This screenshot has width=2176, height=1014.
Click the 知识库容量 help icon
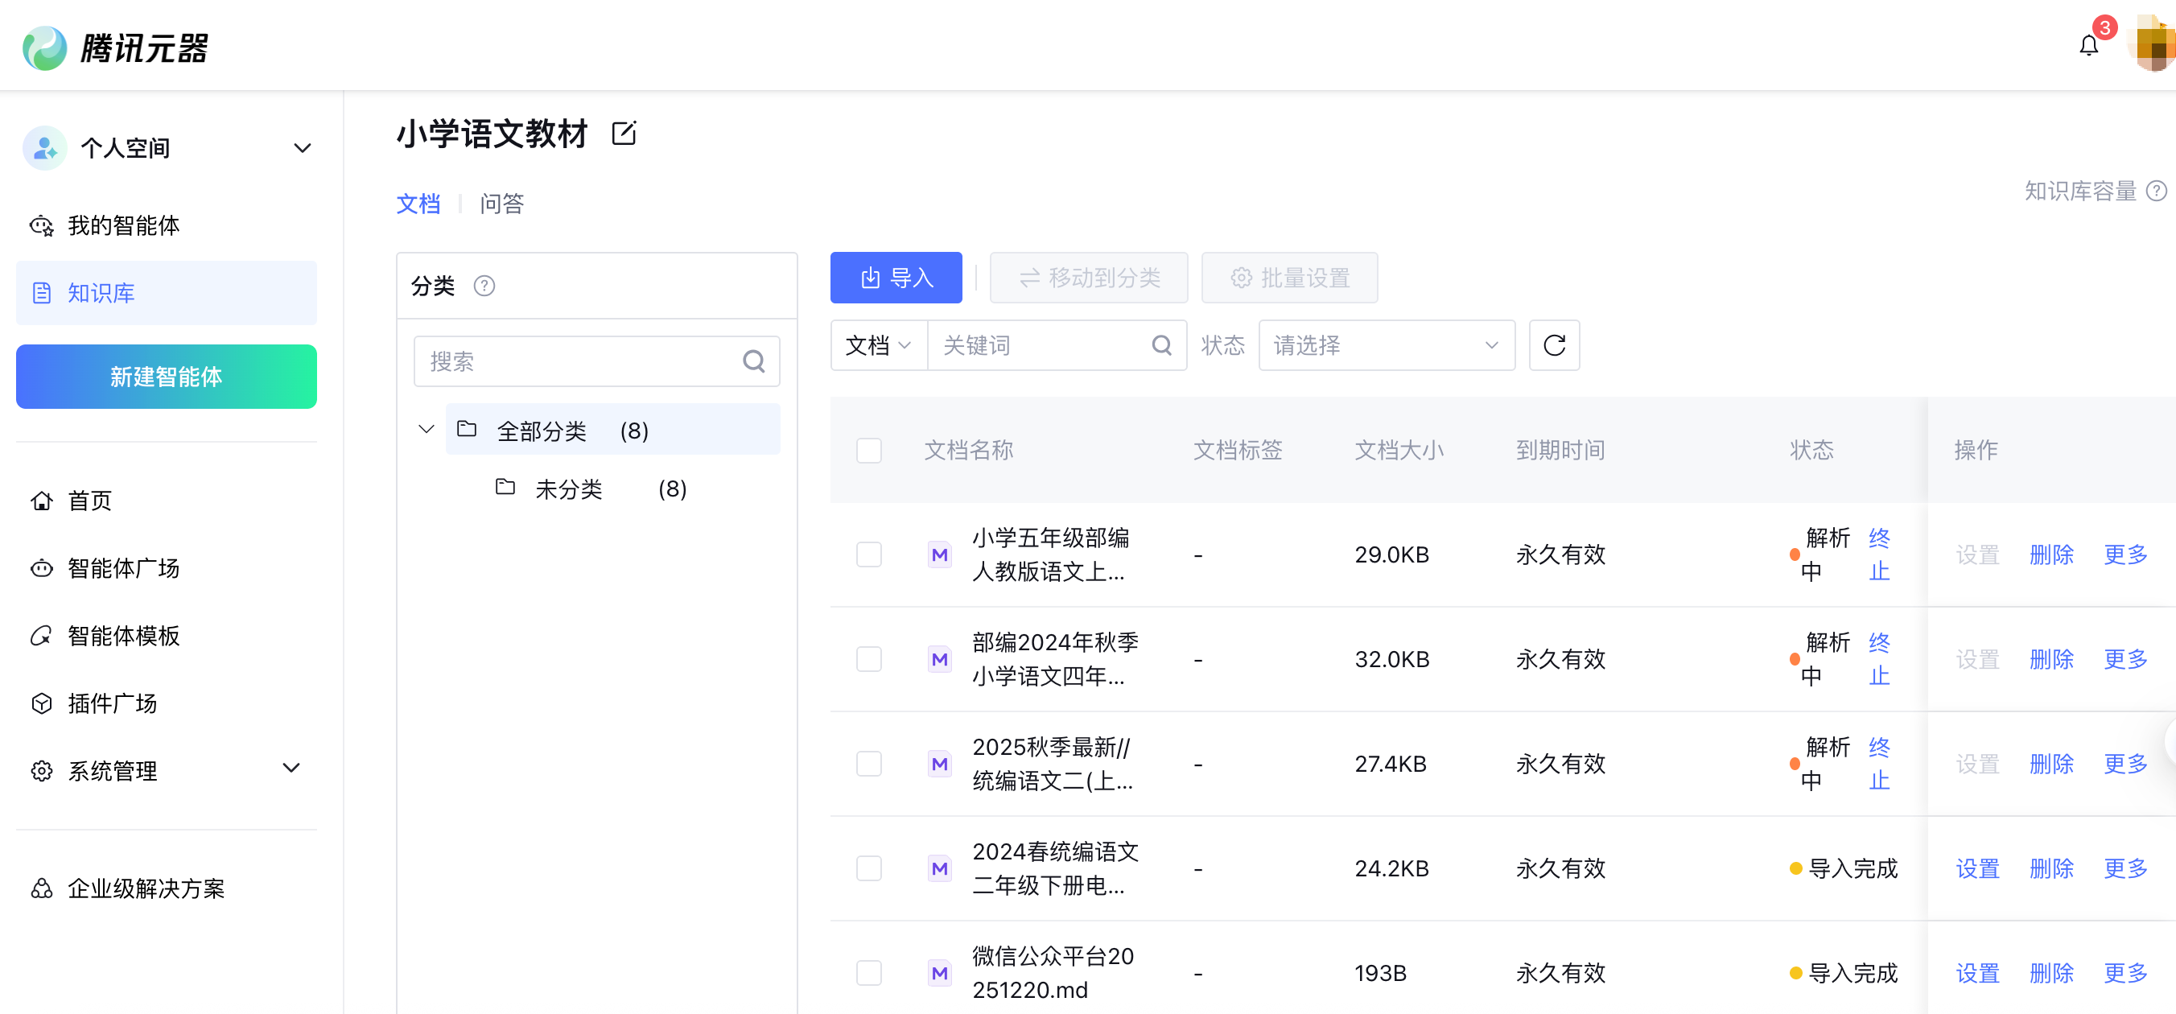coord(2157,191)
